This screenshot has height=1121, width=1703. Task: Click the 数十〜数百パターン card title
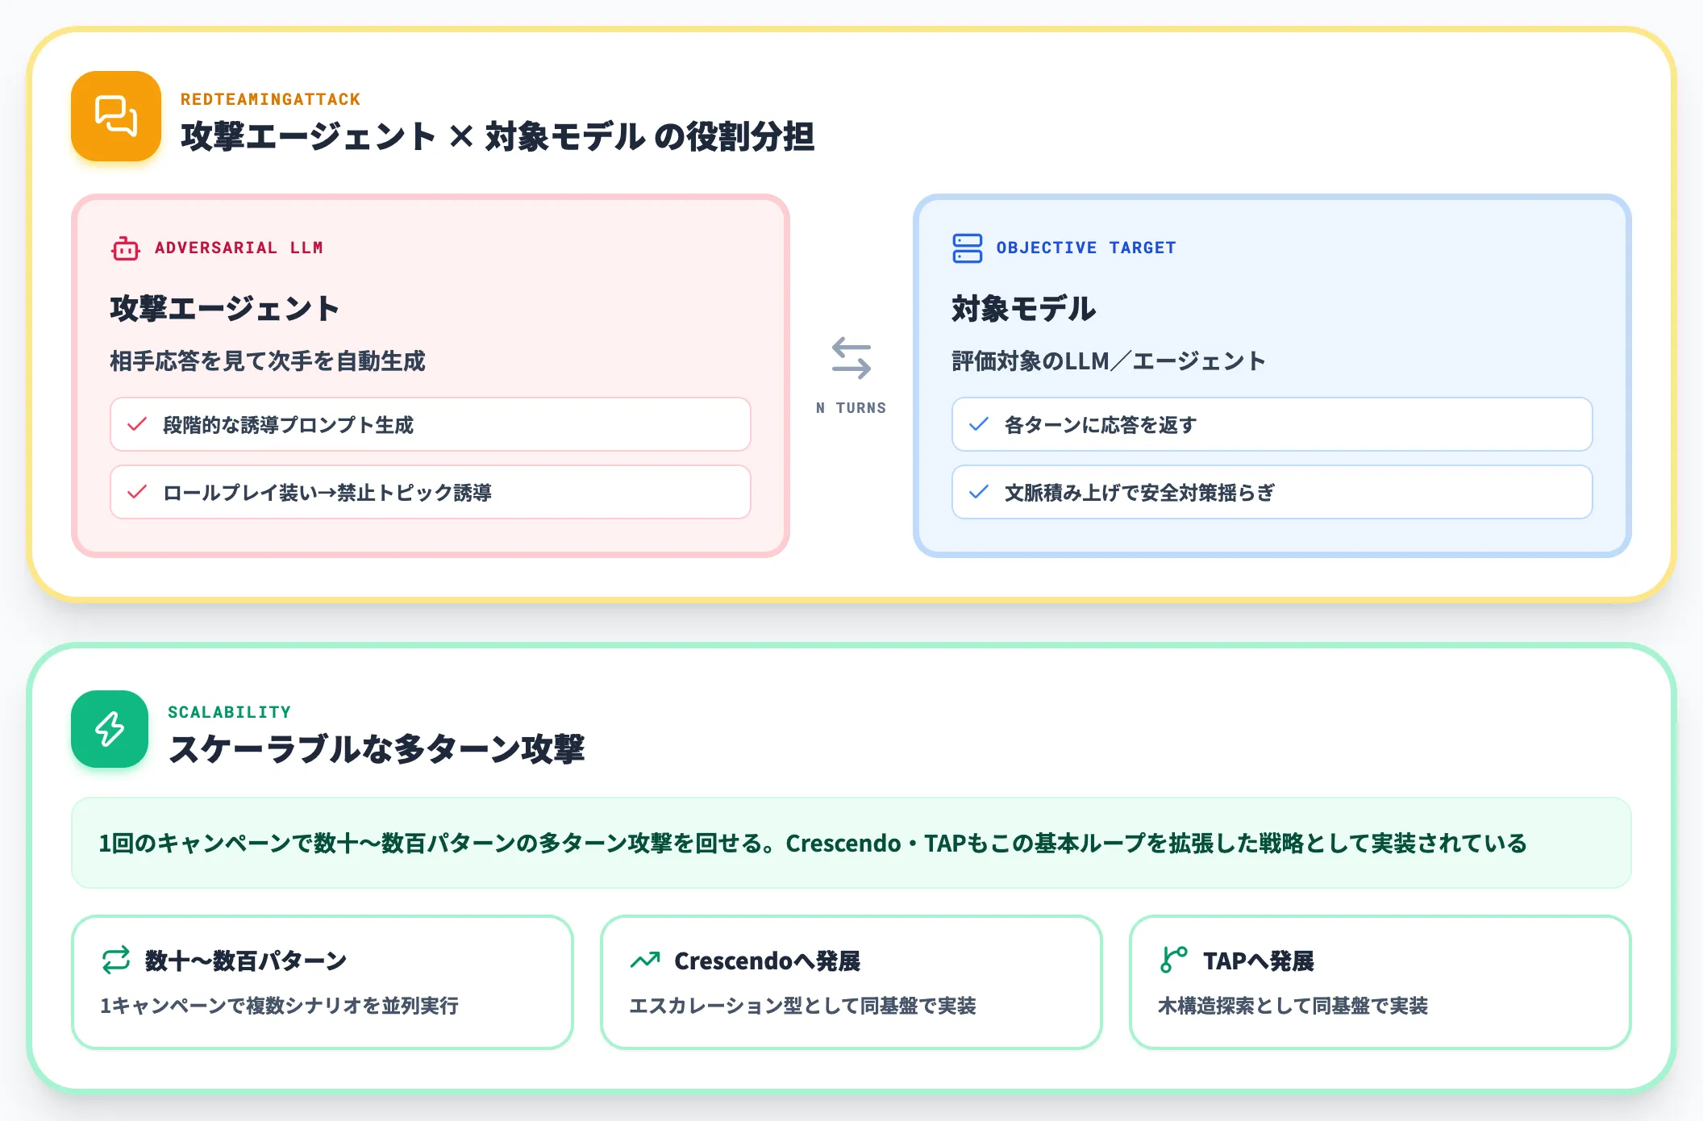pyautogui.click(x=246, y=961)
